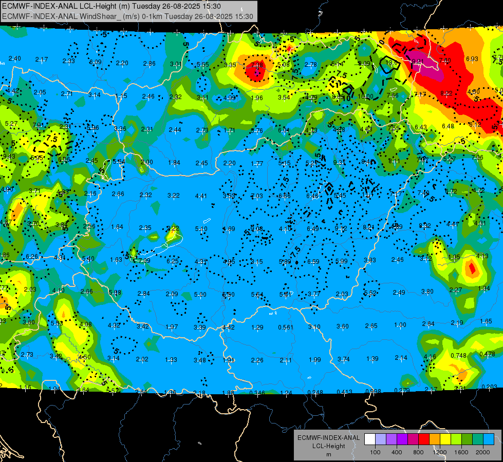Click the legend label "800"
Screen dimensions: 503x462
(418, 452)
